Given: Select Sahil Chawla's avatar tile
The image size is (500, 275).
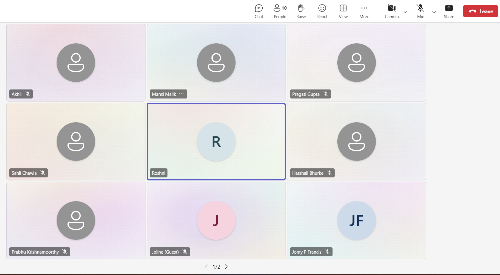Looking at the screenshot, I should click(76, 142).
